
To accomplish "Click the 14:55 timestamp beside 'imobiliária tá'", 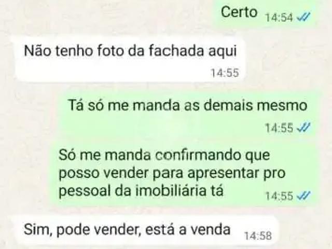I will coord(279,196).
